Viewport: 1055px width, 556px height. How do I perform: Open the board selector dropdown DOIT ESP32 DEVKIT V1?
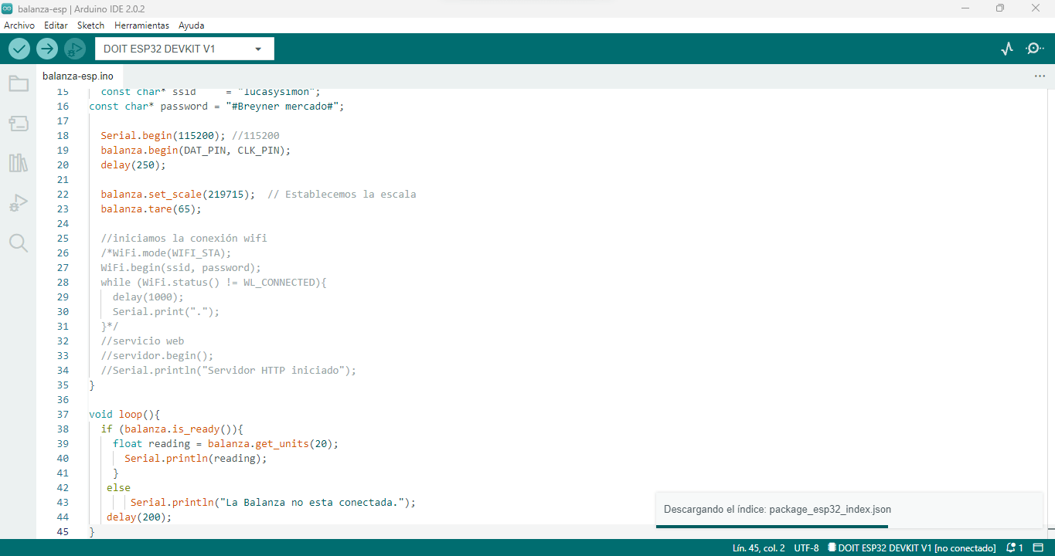click(x=184, y=48)
